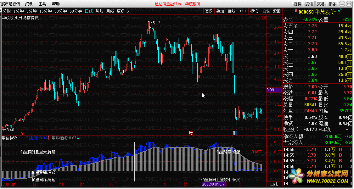Click the 标记 mark button
Viewport: 354px width, 189px height.
coord(254,11)
